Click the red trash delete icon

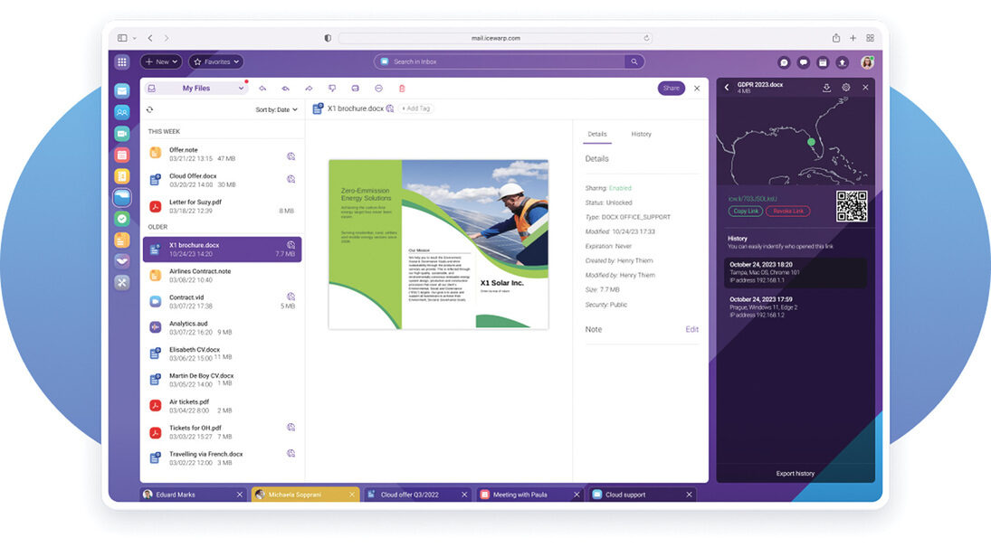402,89
